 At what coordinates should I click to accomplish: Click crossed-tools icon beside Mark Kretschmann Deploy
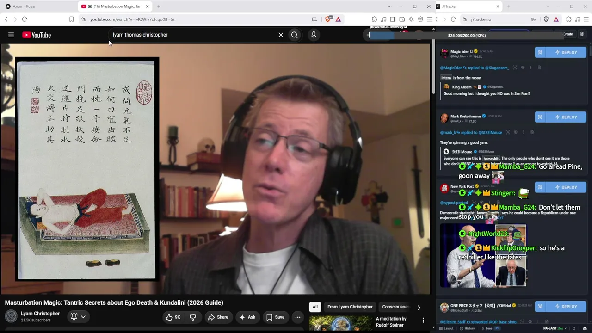click(x=540, y=117)
